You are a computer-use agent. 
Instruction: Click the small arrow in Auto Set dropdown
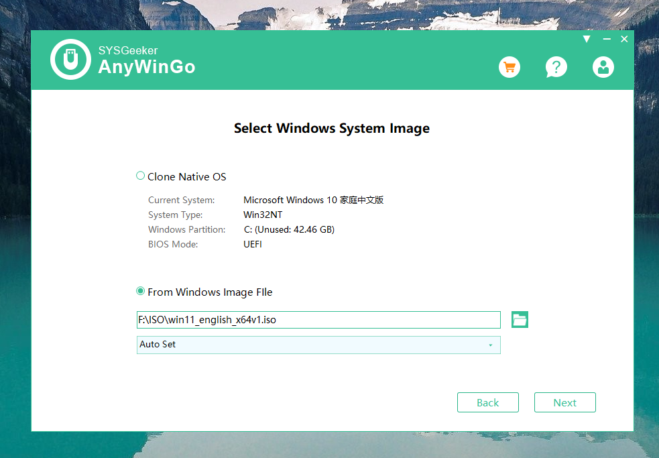491,345
